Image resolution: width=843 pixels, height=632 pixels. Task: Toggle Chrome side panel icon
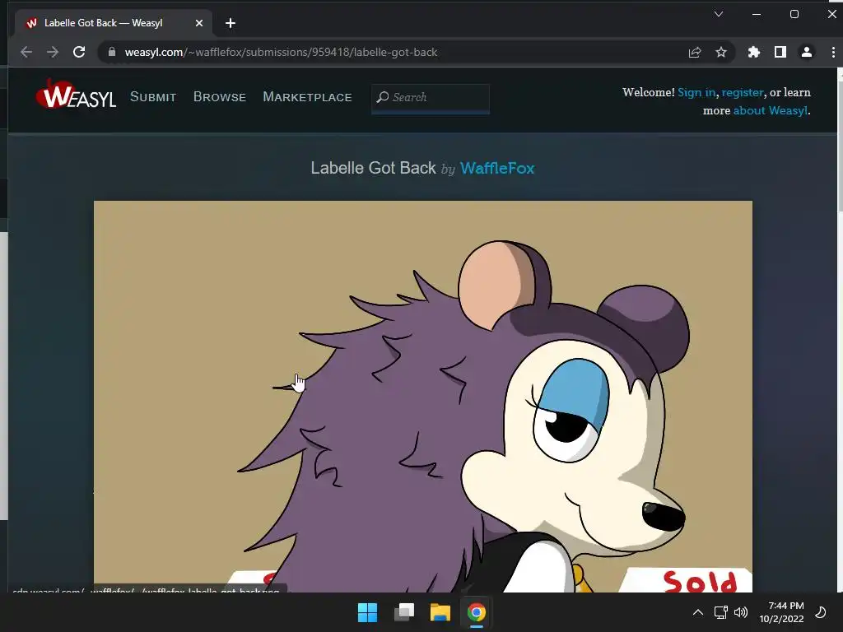[x=780, y=52]
